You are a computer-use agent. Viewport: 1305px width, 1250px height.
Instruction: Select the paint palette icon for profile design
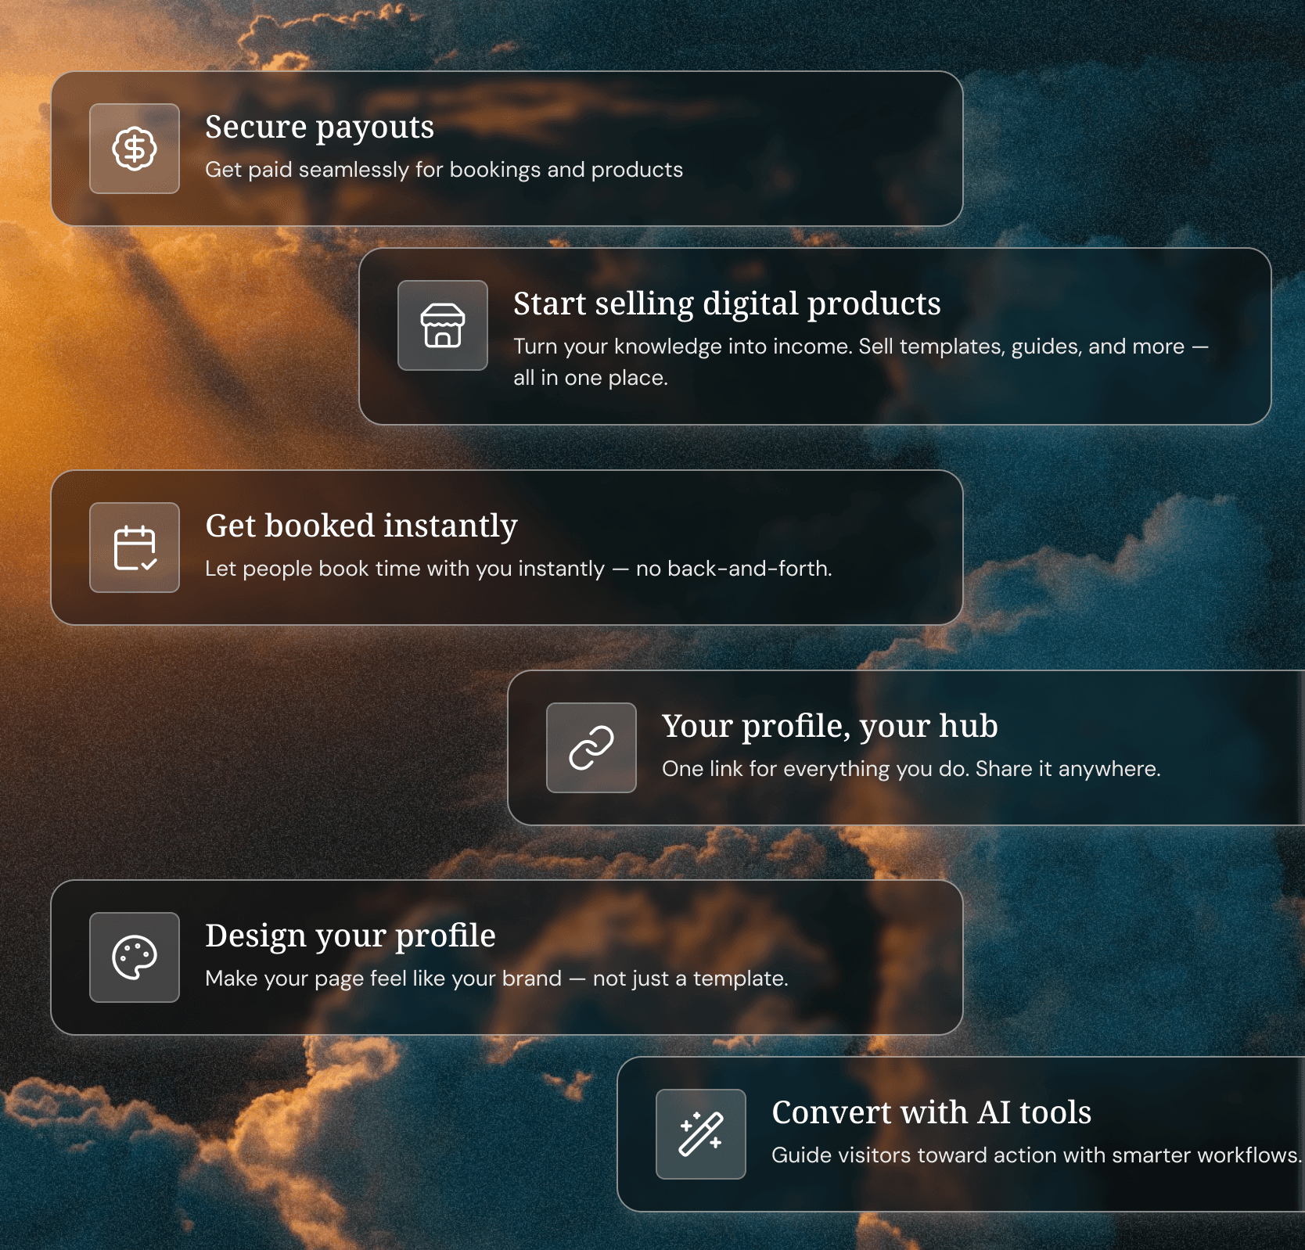click(134, 957)
